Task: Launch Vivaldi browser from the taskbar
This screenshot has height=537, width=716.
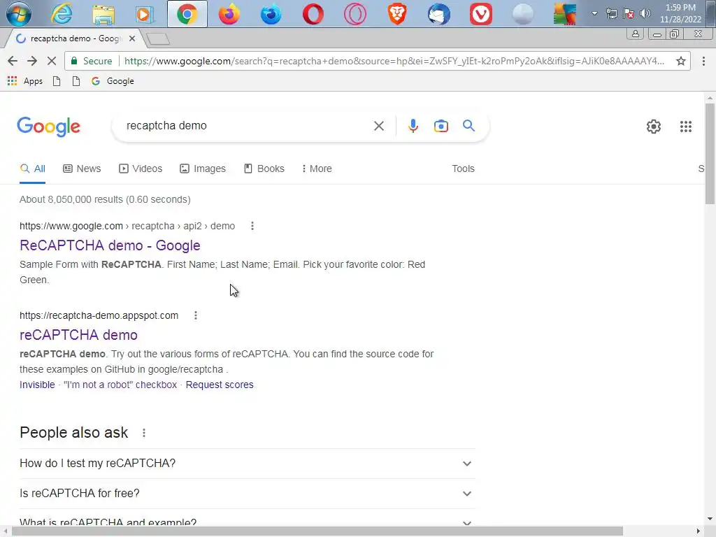Action: 481,14
